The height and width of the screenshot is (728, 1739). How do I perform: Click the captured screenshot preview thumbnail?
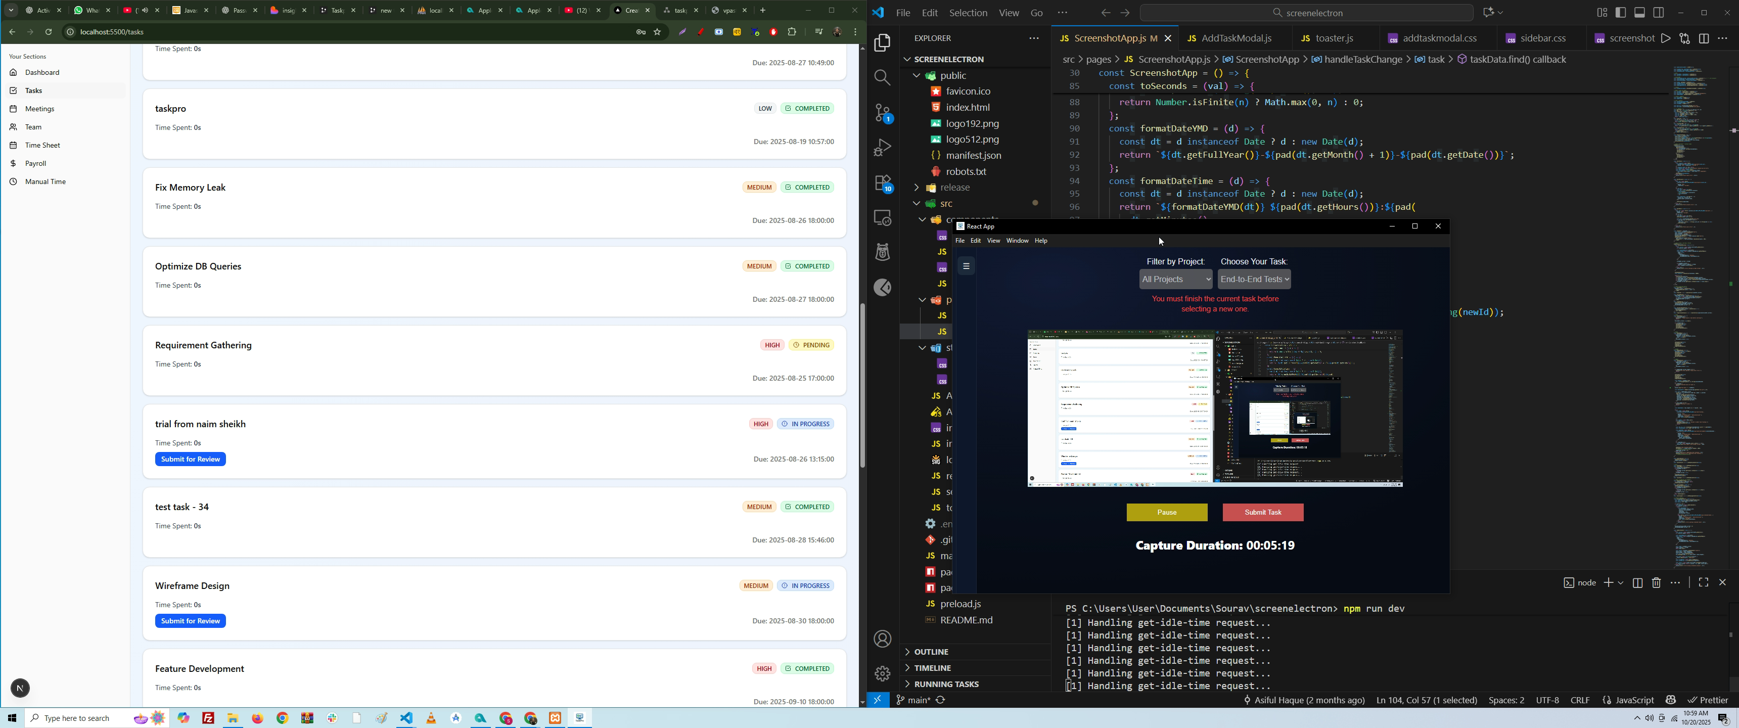[x=1214, y=408]
